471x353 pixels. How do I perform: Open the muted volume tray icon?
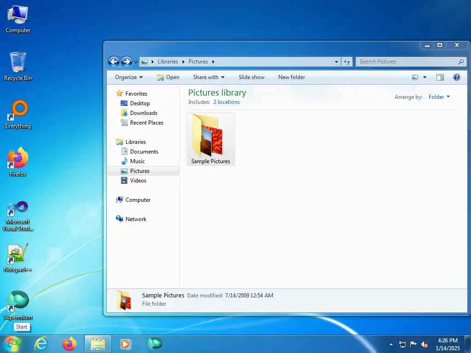pyautogui.click(x=425, y=345)
